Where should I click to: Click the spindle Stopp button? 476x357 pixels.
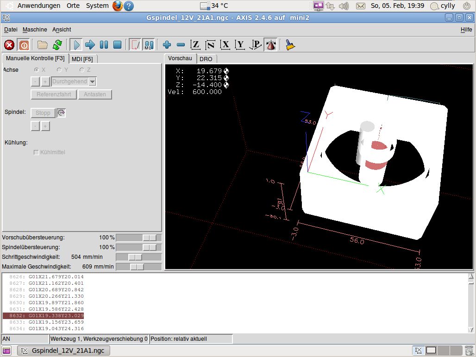(x=43, y=113)
